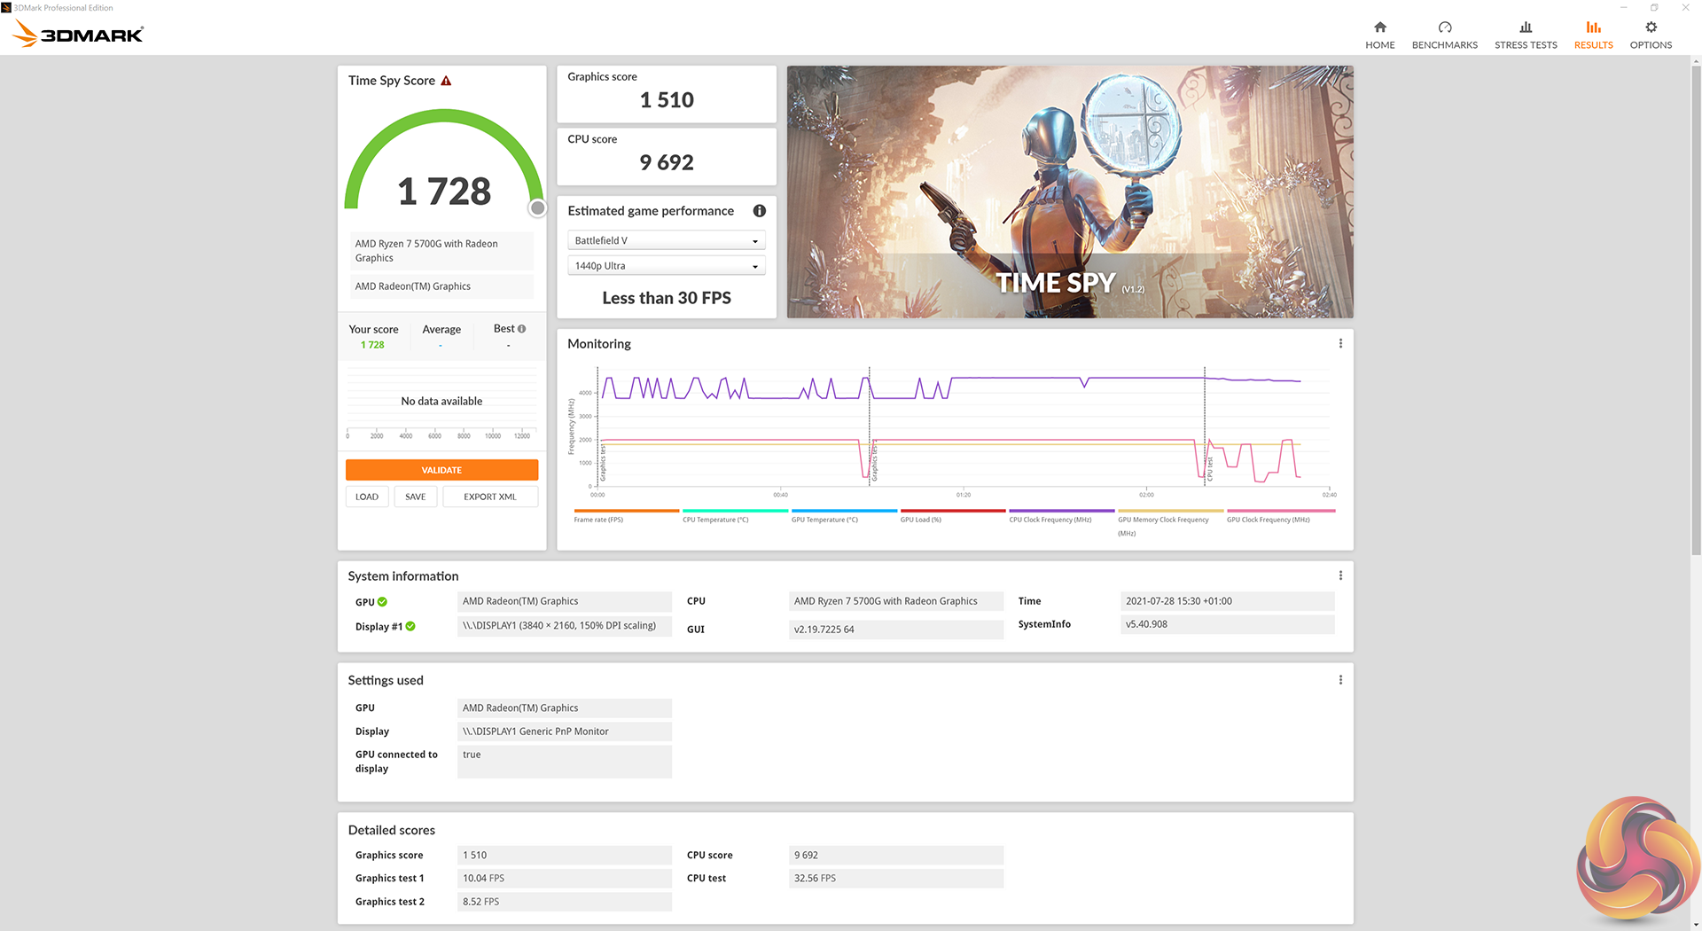Click the Export XML button

[489, 497]
